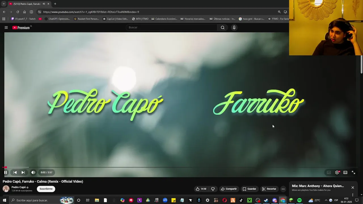Switch the player to theater mode
Viewport: 363px width, 204px height.
pos(345,172)
